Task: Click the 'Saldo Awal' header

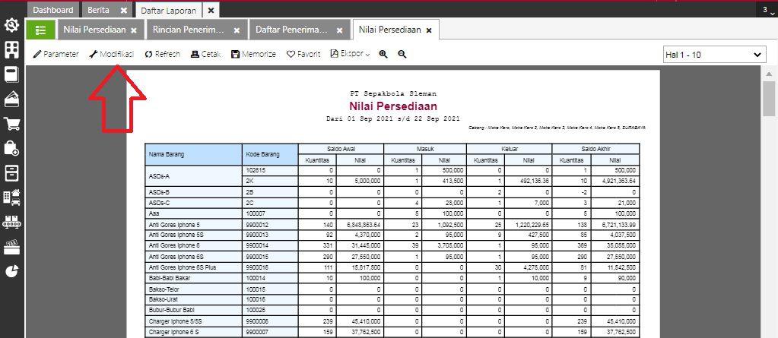Action: point(341,149)
